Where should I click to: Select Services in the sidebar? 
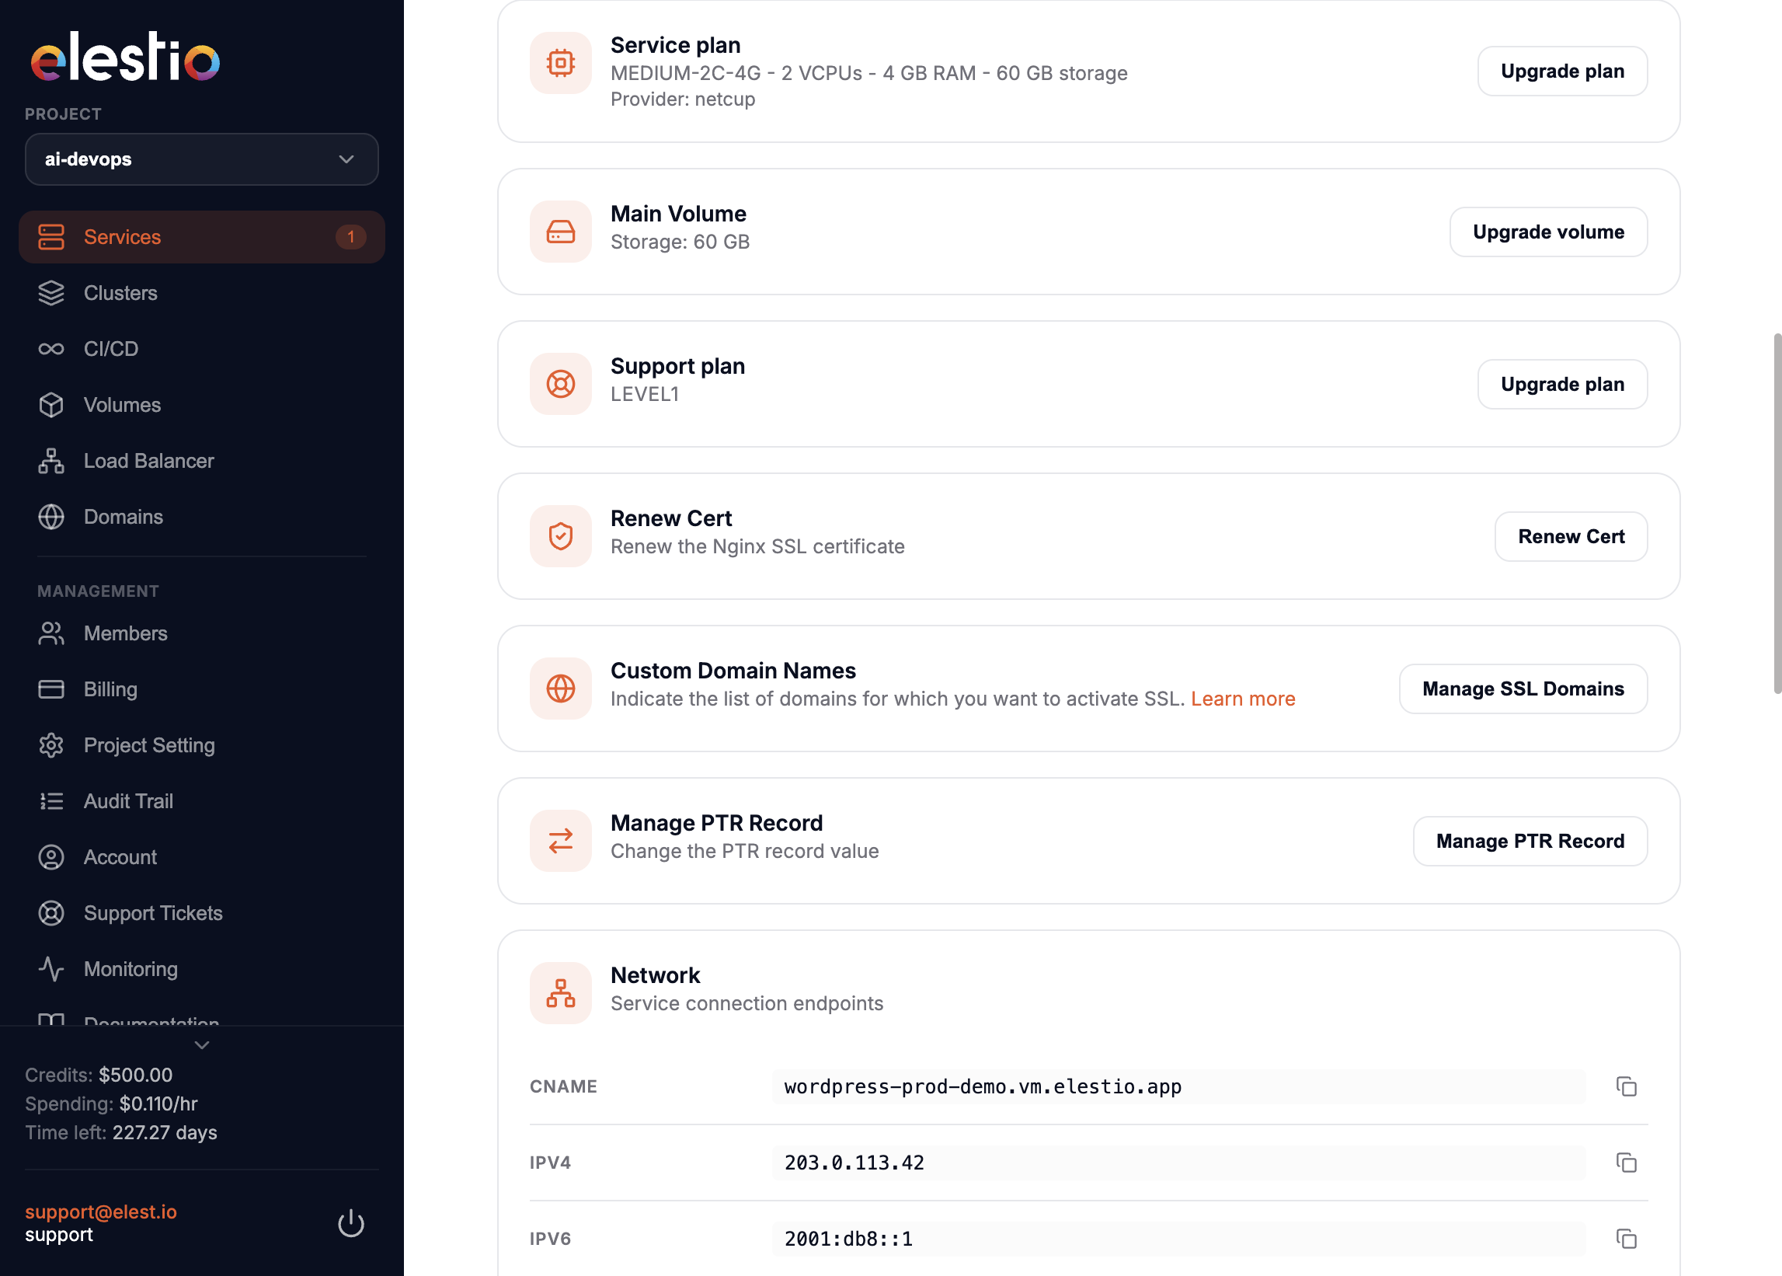[x=202, y=236]
